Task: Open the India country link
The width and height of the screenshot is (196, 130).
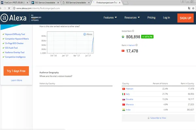Action: (x=128, y=110)
